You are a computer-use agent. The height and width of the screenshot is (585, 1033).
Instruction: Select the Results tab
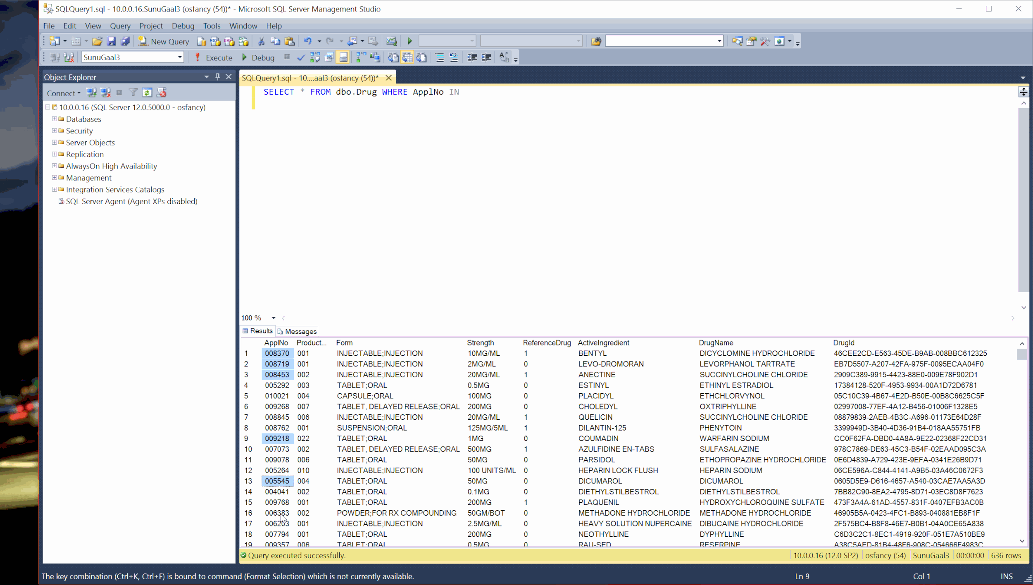258,331
